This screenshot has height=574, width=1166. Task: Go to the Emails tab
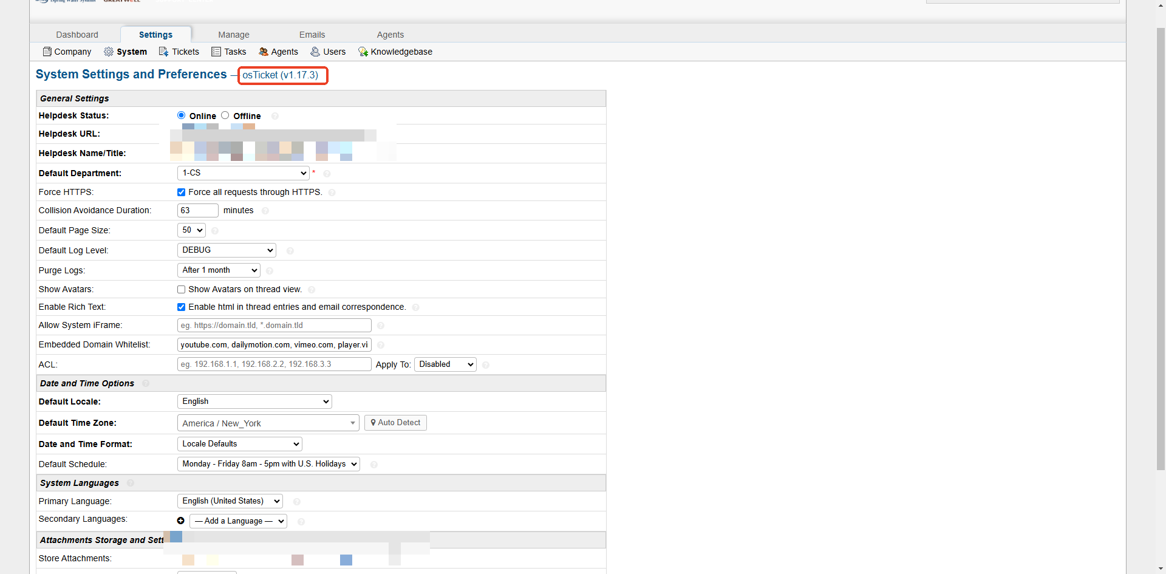tap(312, 35)
